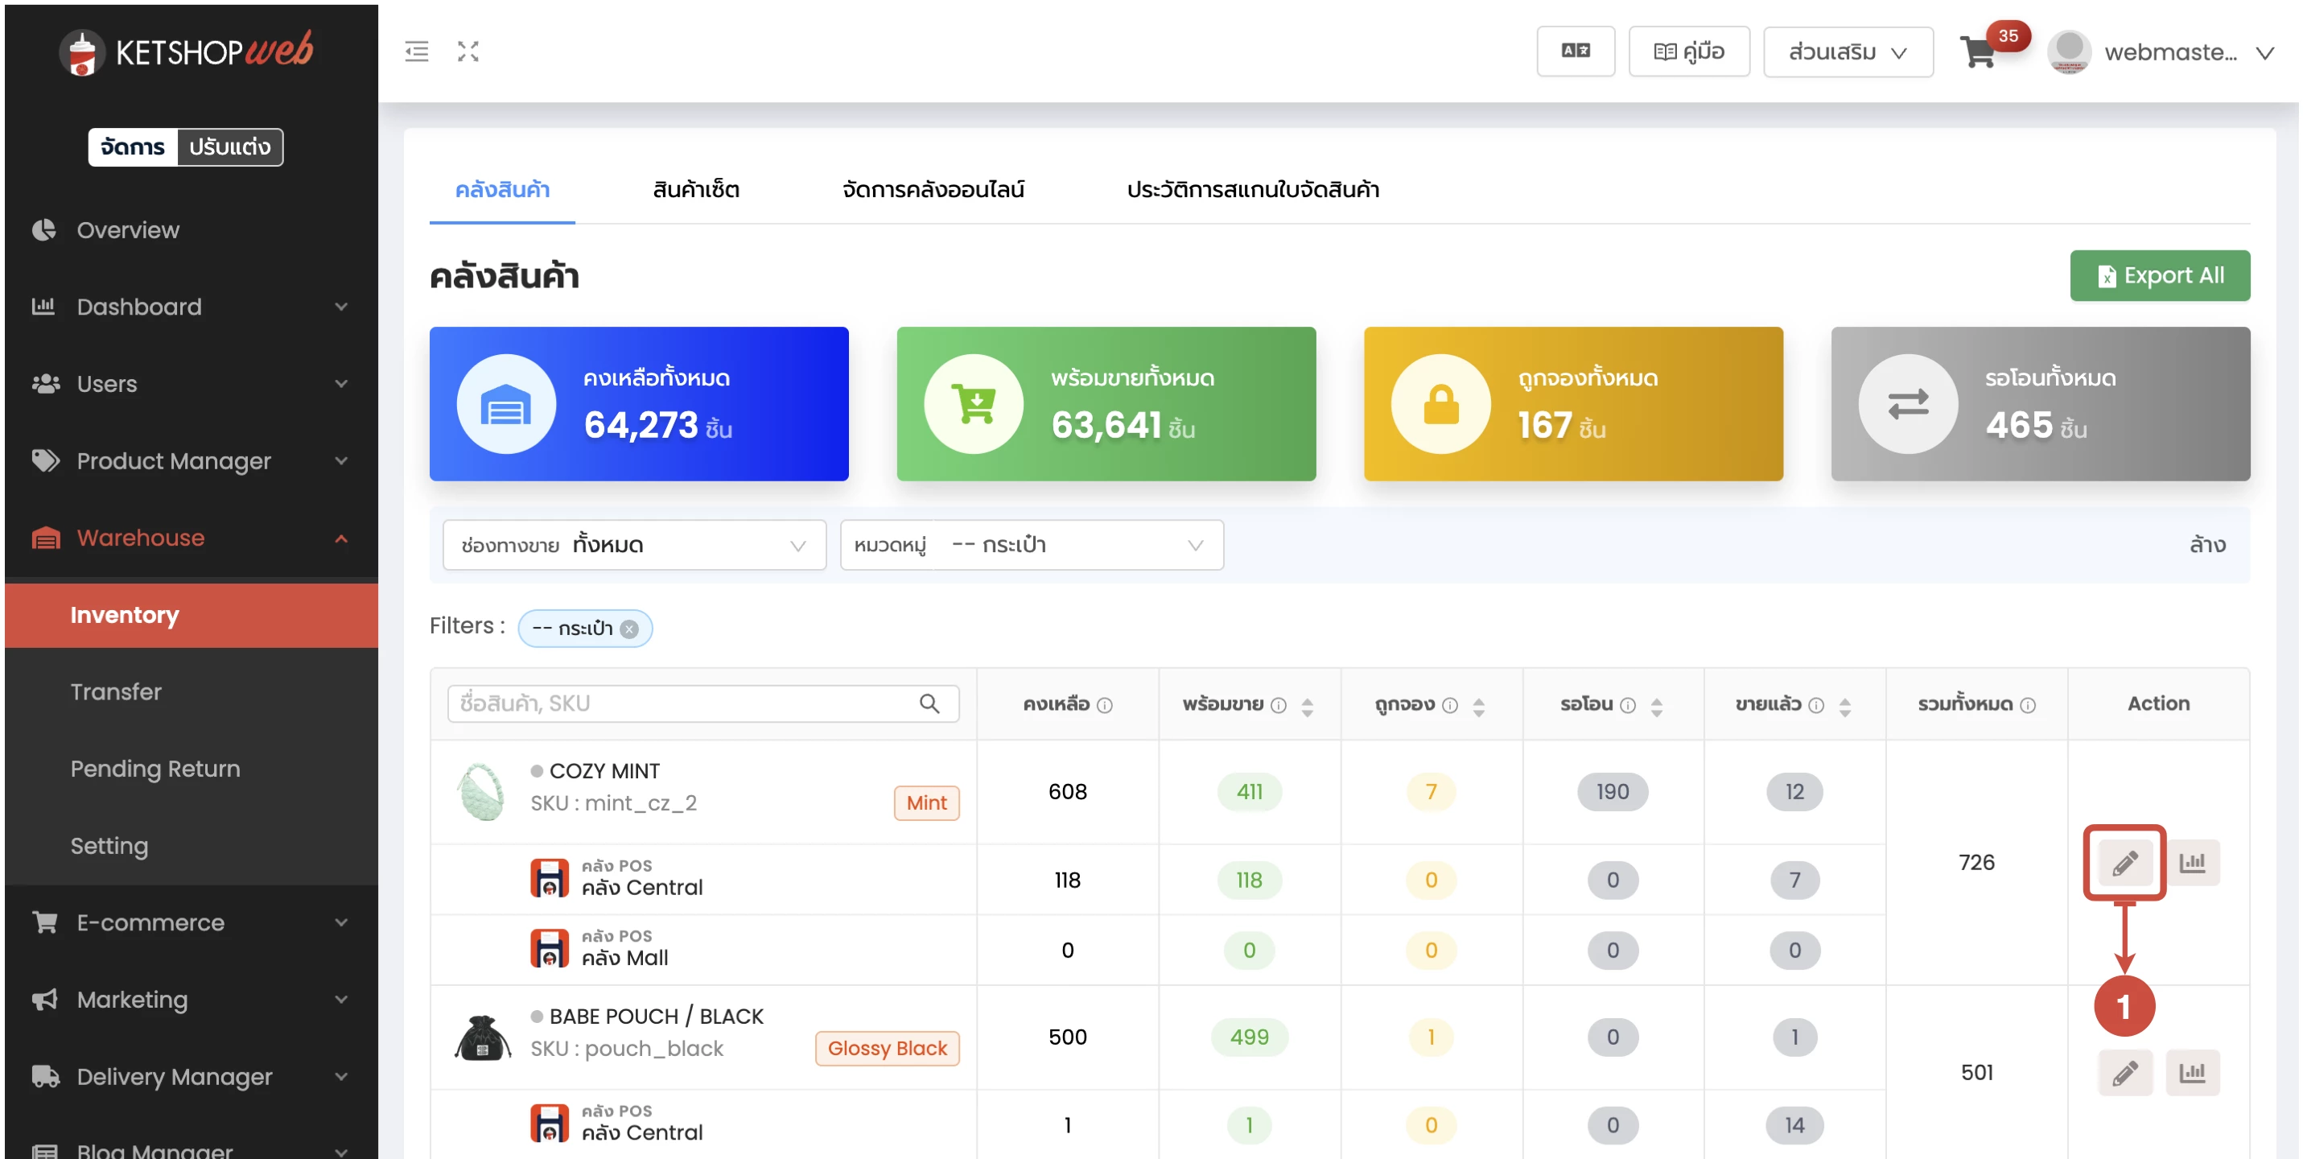Collapse sidebar using the menu fold icon
Viewport: 2303px width, 1159px height.
417,51
